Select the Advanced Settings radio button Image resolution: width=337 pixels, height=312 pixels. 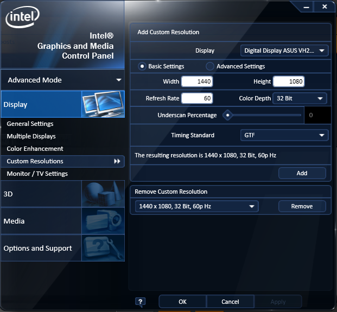(x=210, y=66)
